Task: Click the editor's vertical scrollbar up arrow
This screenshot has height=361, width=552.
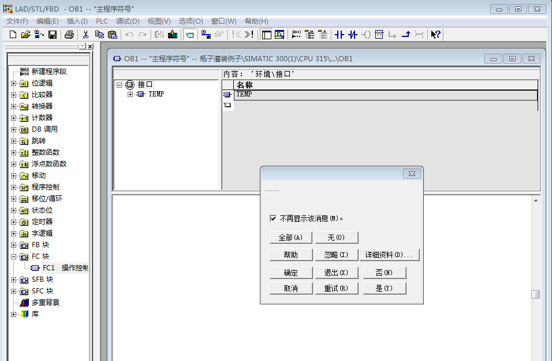Action: coord(536,200)
